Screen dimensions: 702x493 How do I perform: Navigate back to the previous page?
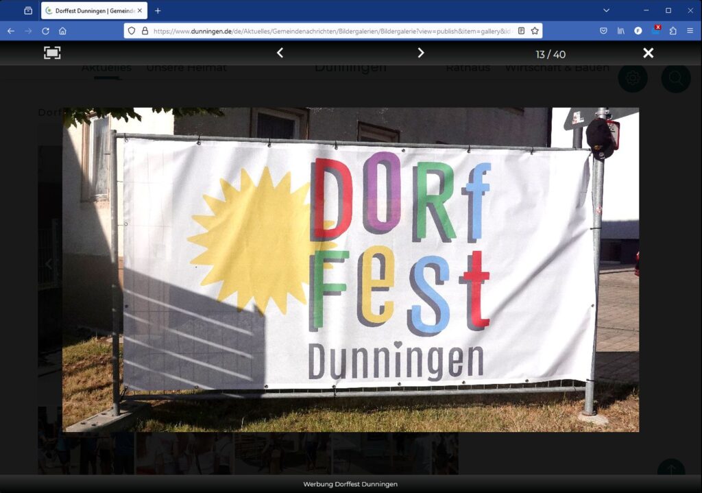tap(11, 31)
